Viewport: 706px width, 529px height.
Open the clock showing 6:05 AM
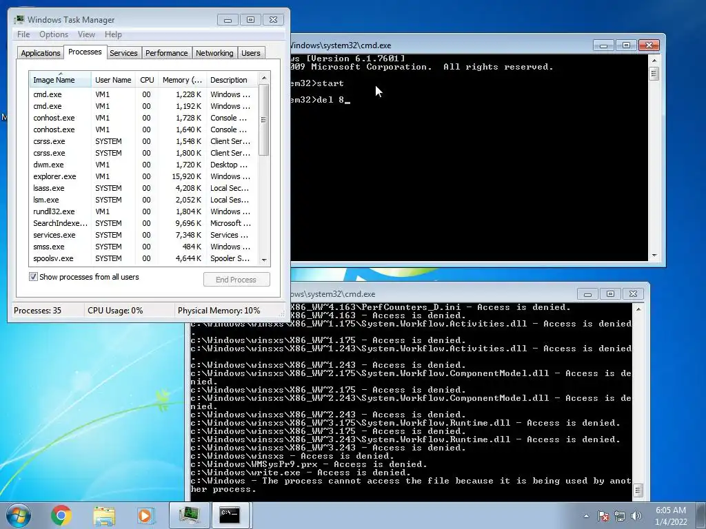671,516
